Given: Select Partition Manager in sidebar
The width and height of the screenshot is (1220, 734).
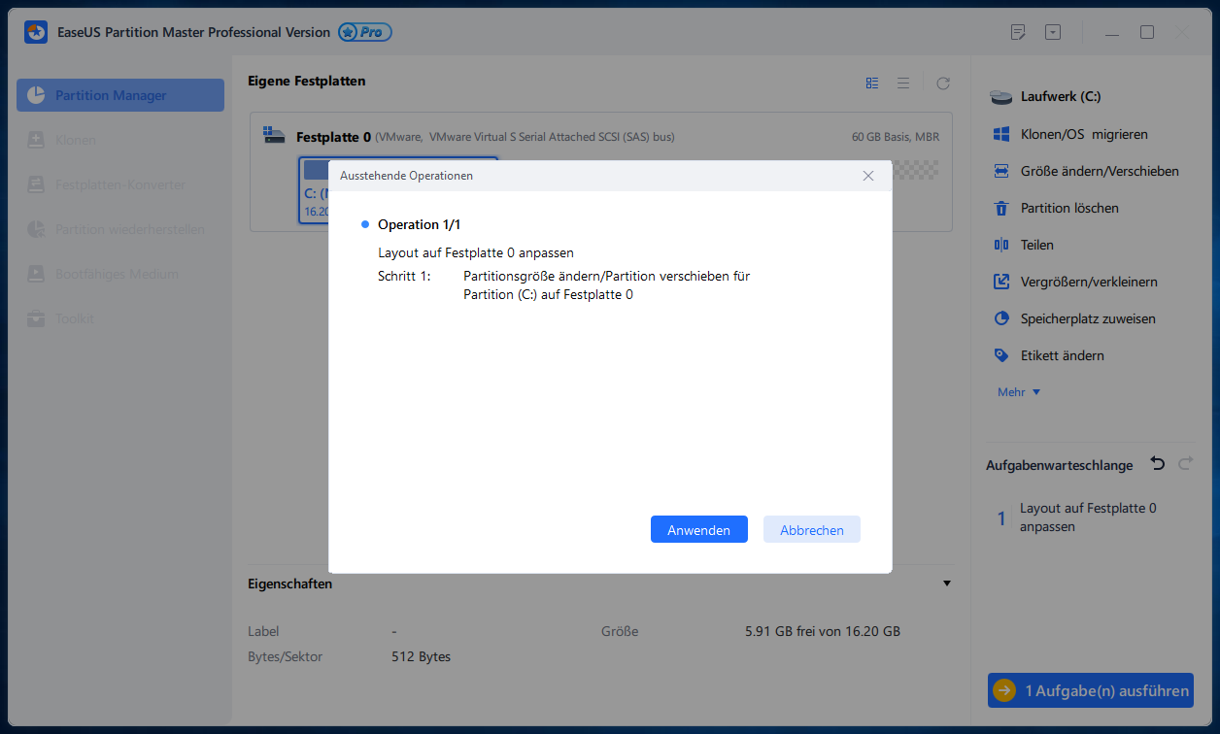Looking at the screenshot, I should (x=120, y=95).
